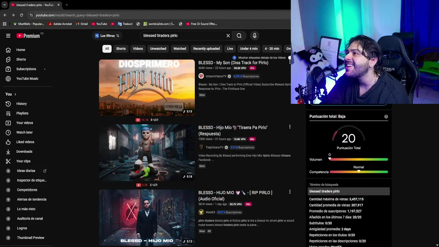Select the All filter chip
The width and height of the screenshot is (439, 247).
click(107, 49)
